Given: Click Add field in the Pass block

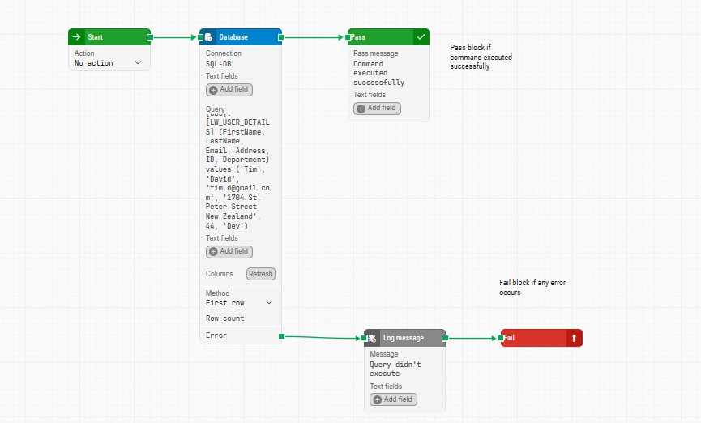Looking at the screenshot, I should click(378, 109).
